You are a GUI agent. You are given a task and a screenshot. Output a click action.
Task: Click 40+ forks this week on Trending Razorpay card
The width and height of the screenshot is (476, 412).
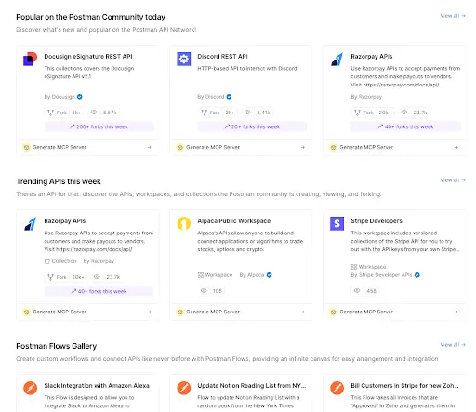point(99,291)
